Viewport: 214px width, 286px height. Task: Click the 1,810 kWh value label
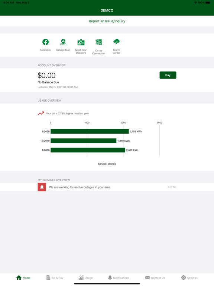pyautogui.click(x=123, y=141)
